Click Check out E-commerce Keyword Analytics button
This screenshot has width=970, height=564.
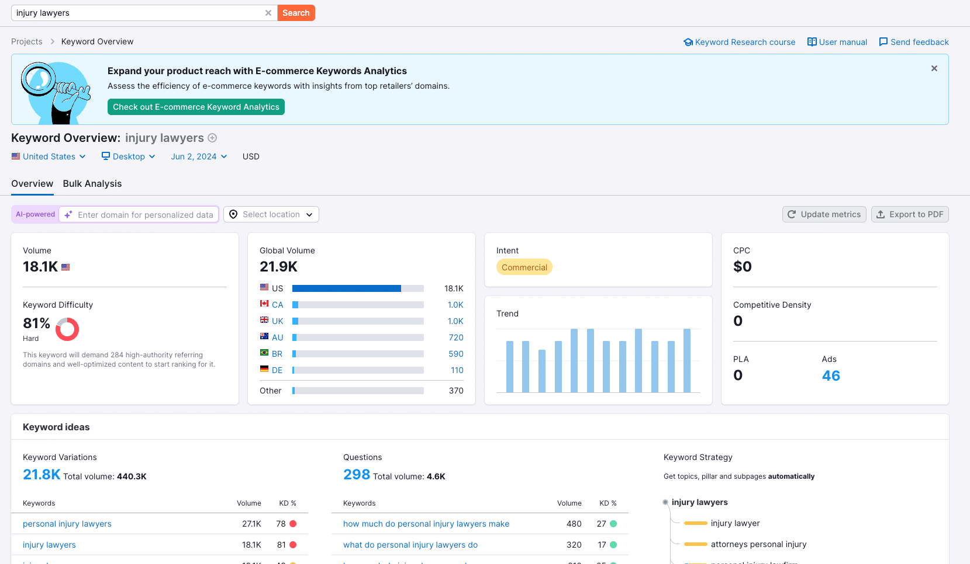196,107
